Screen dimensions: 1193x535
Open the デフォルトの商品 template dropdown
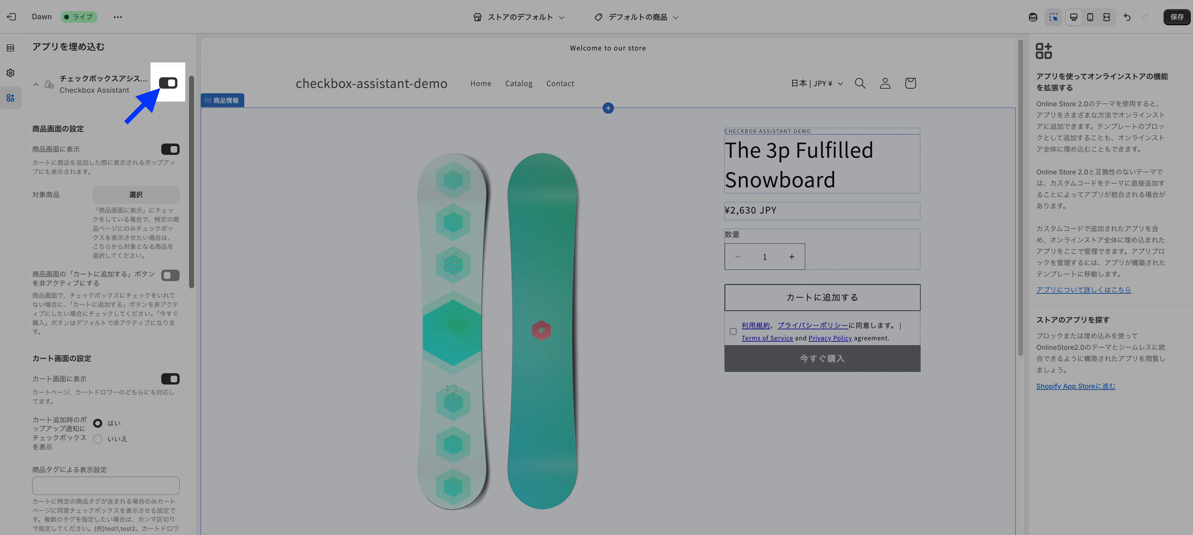click(637, 17)
